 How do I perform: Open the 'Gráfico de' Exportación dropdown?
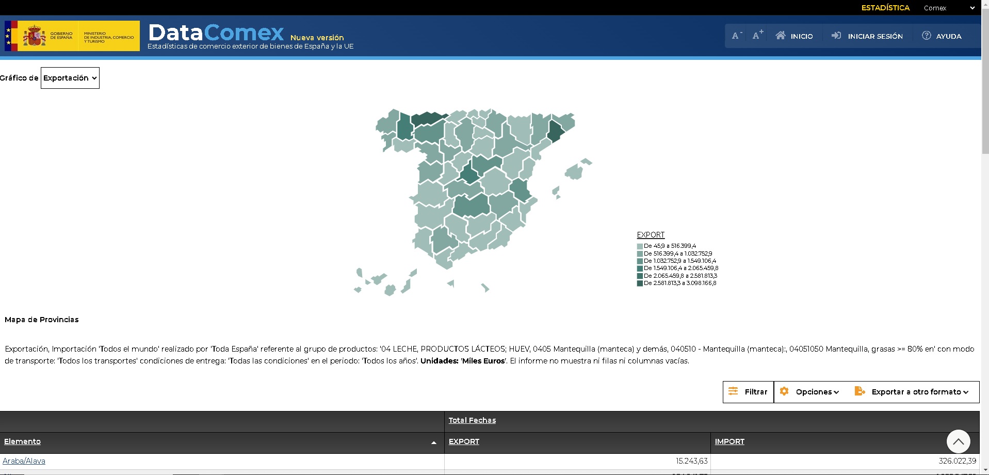(x=70, y=78)
